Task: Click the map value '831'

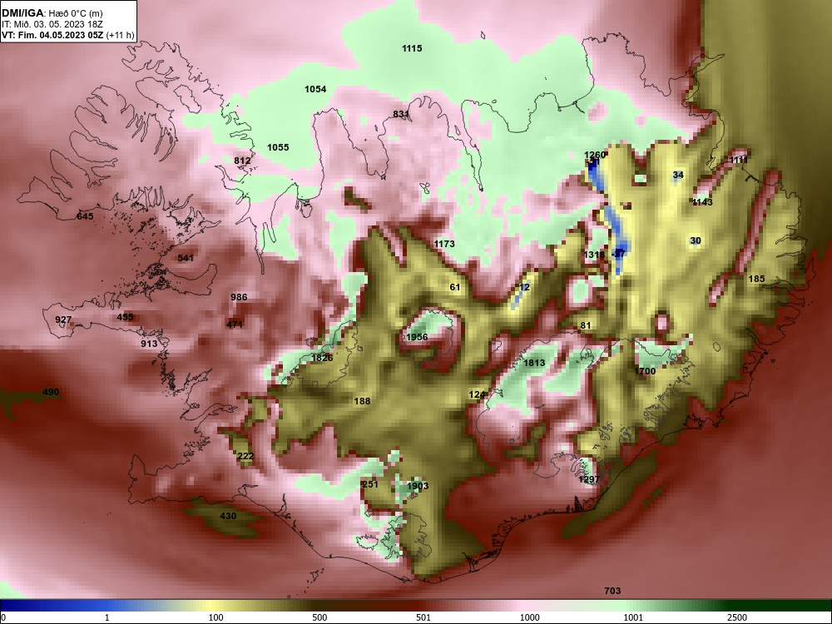Action: coord(401,114)
